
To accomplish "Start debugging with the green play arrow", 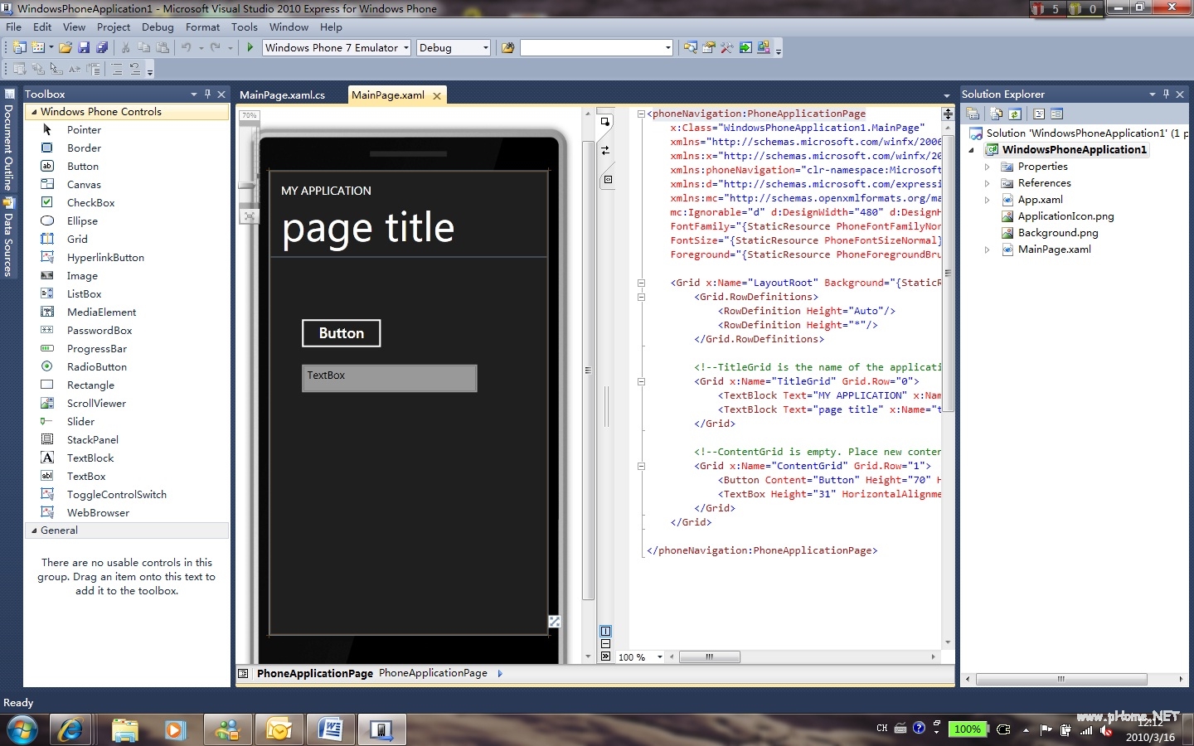I will pos(250,48).
